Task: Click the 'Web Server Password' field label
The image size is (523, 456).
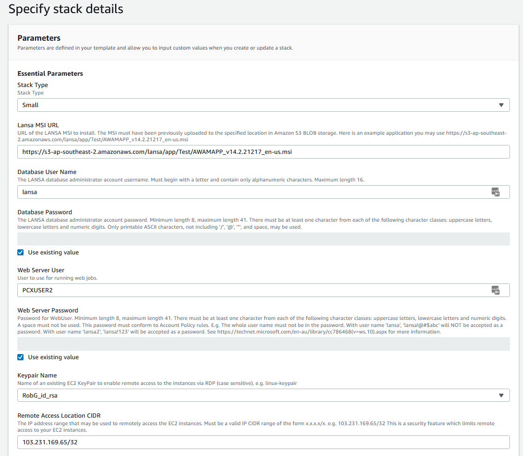Action: tap(48, 310)
